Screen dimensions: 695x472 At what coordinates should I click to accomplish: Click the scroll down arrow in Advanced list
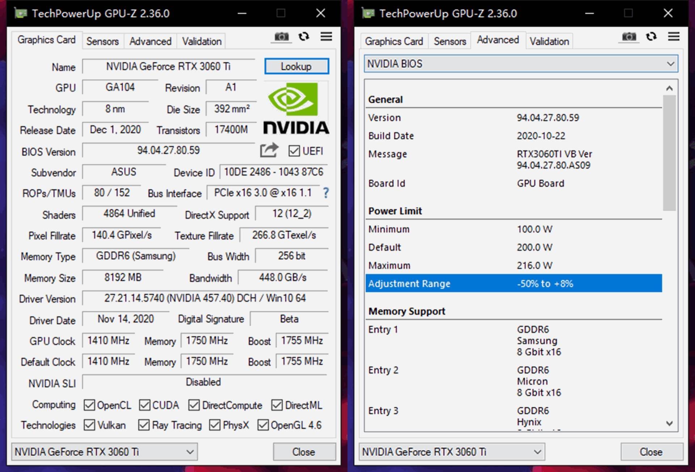point(669,423)
